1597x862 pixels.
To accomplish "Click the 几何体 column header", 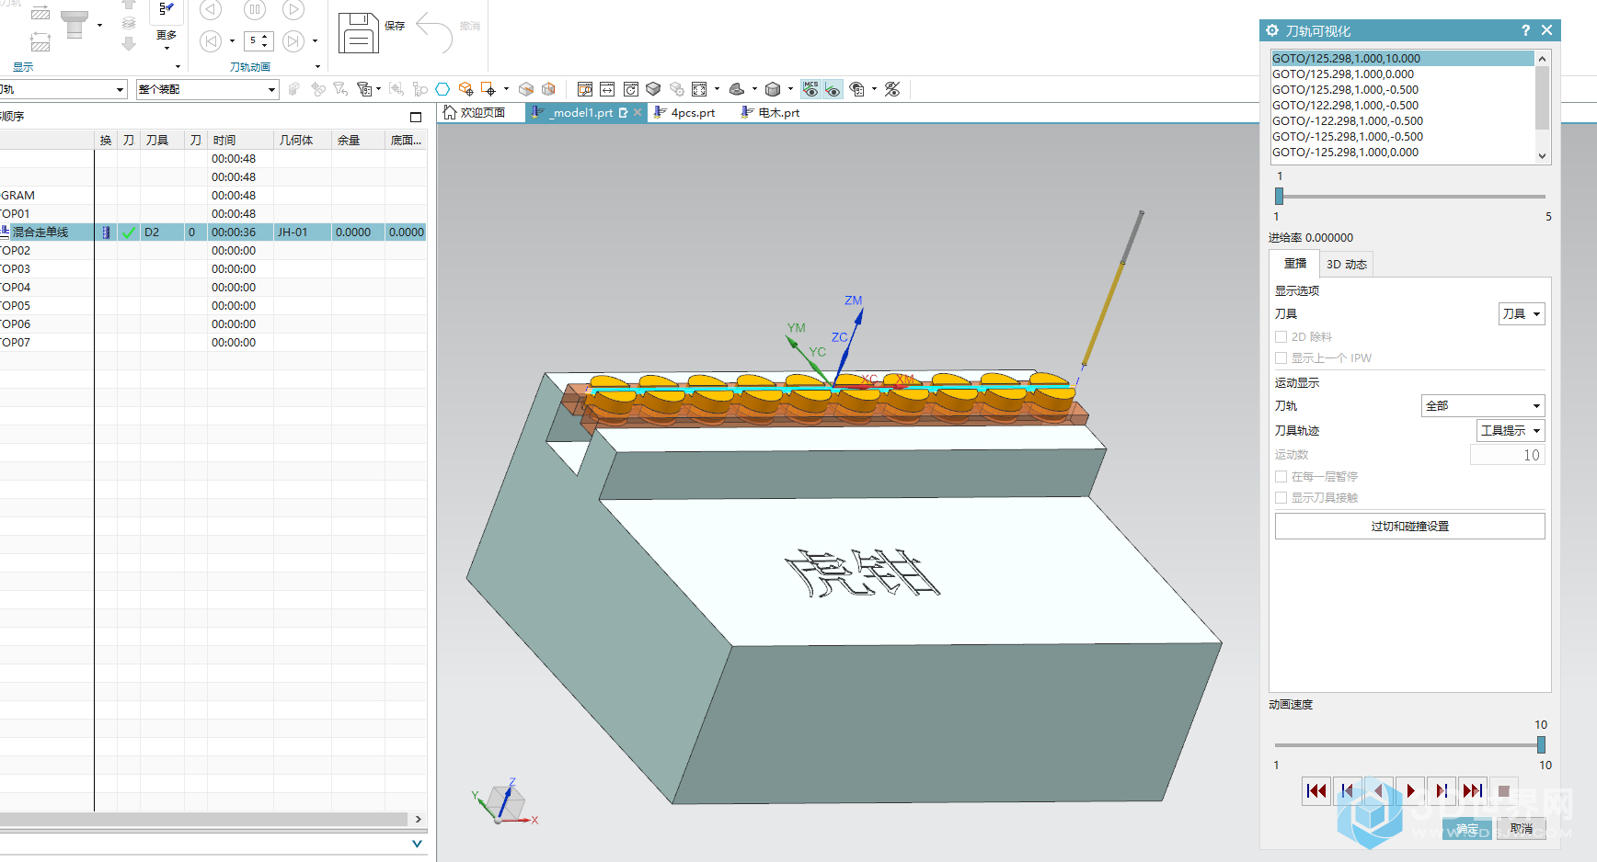I will pos(303,140).
